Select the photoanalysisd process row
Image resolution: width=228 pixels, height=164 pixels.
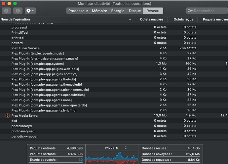114,131
